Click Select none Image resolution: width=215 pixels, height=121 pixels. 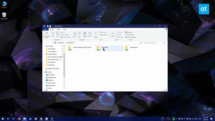129,35
